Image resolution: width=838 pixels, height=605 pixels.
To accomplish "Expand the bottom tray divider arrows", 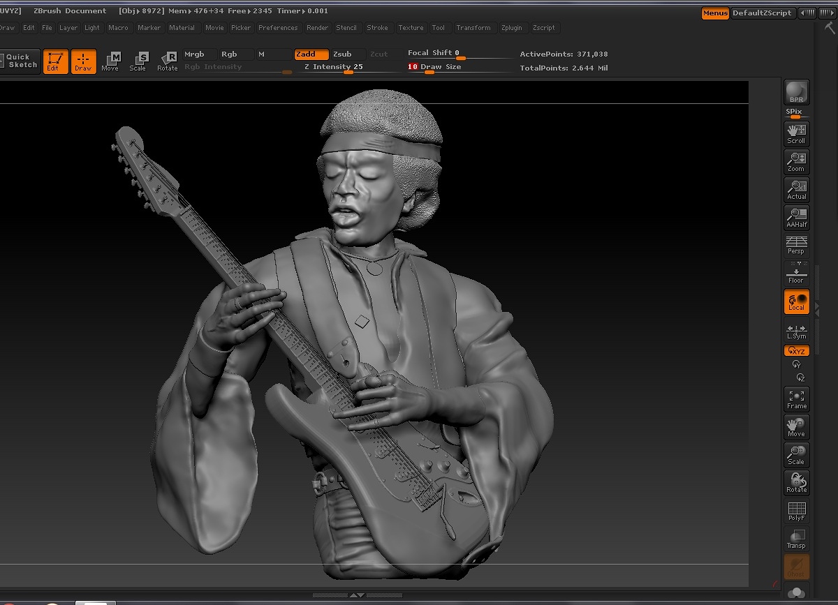I will (x=356, y=595).
